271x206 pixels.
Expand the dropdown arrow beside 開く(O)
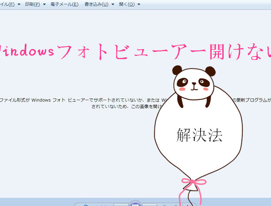coord(139,4)
